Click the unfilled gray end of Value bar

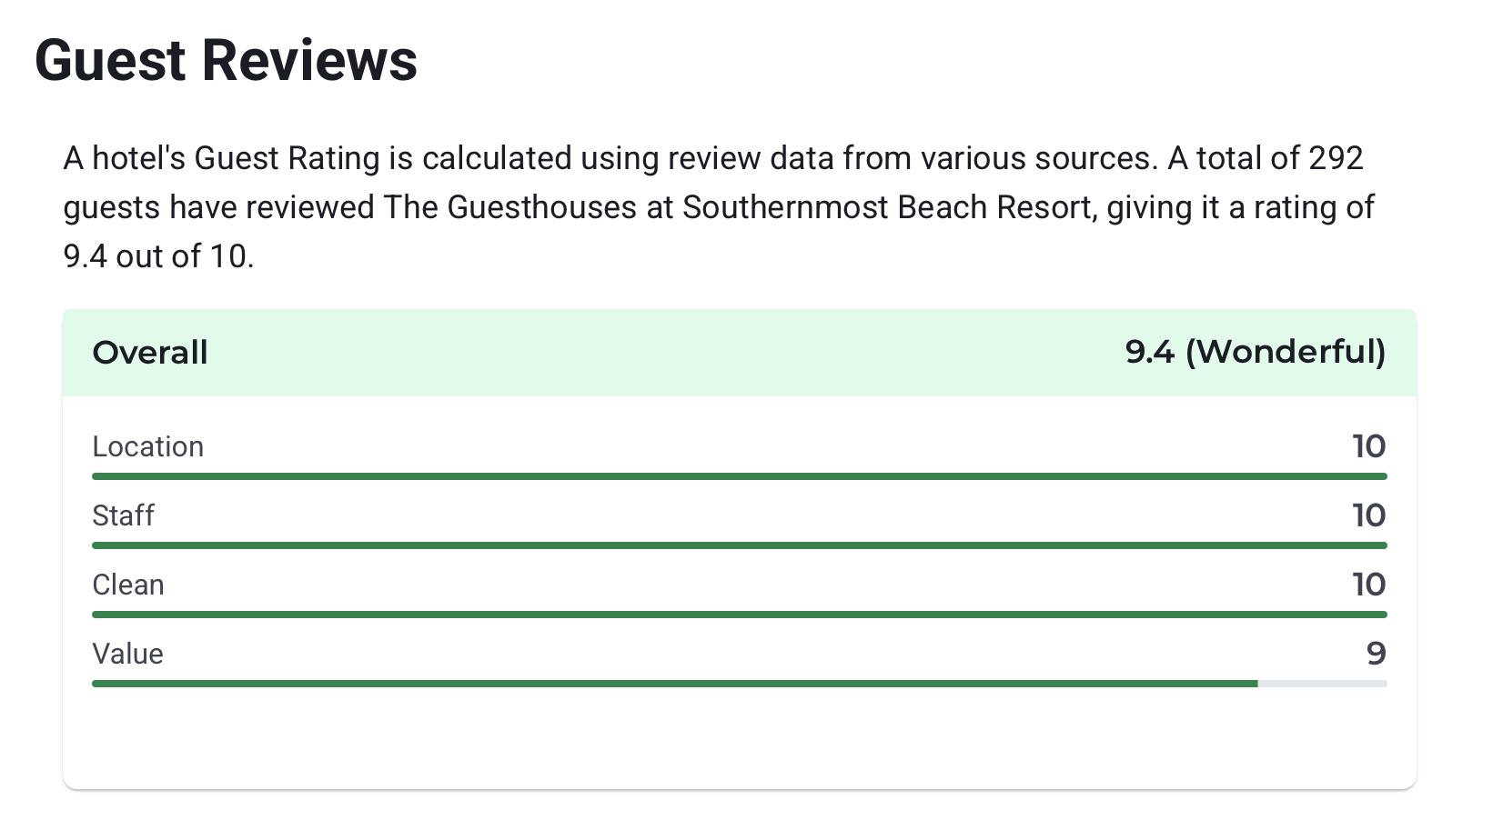click(1323, 684)
